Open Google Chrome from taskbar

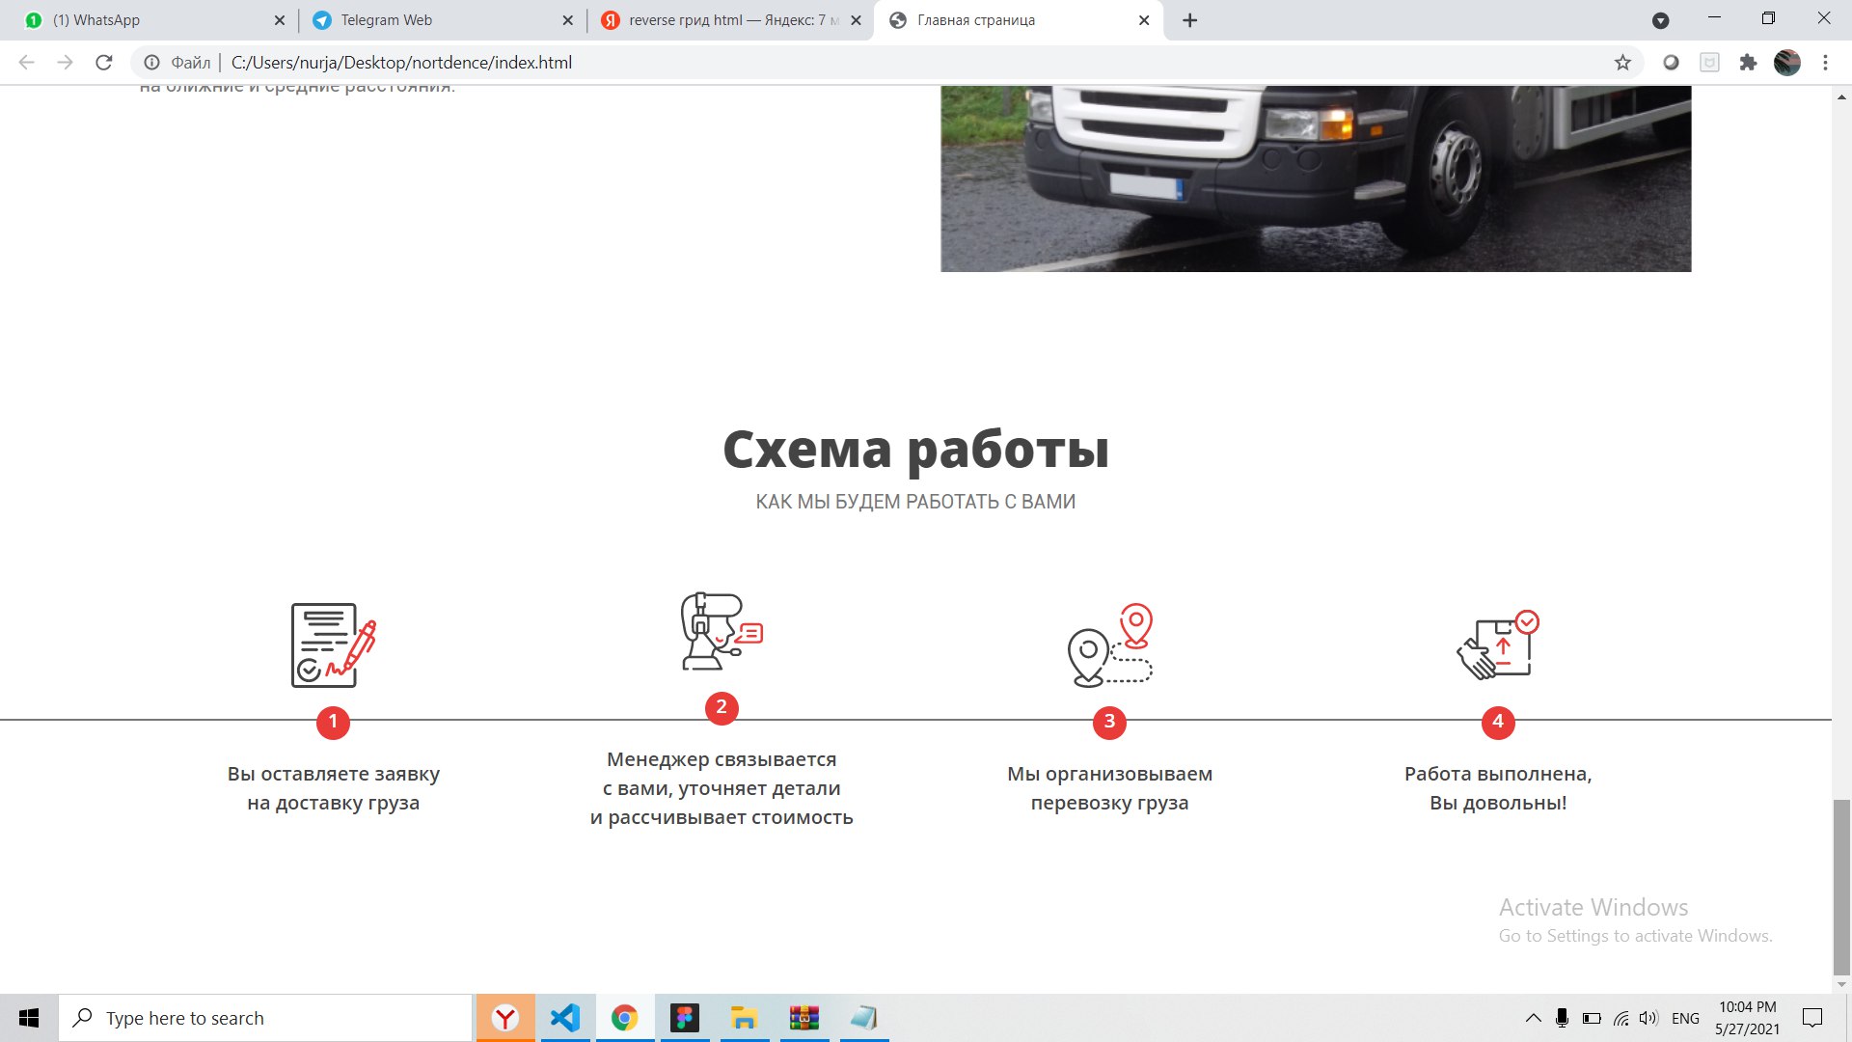tap(625, 1018)
